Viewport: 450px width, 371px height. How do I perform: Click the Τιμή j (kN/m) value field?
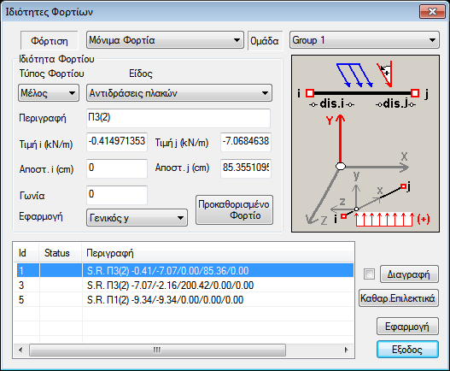tap(246, 142)
